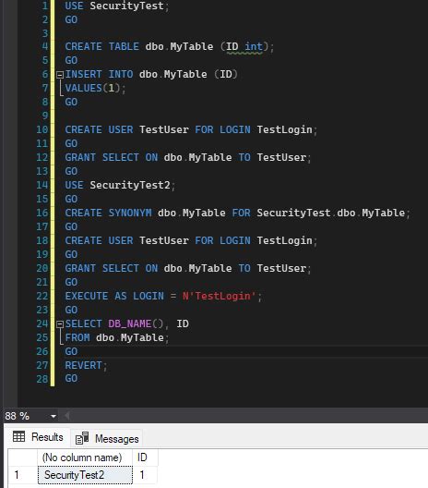Click 'REVERT;' on line 27
428x488 pixels.
pyautogui.click(x=86, y=365)
